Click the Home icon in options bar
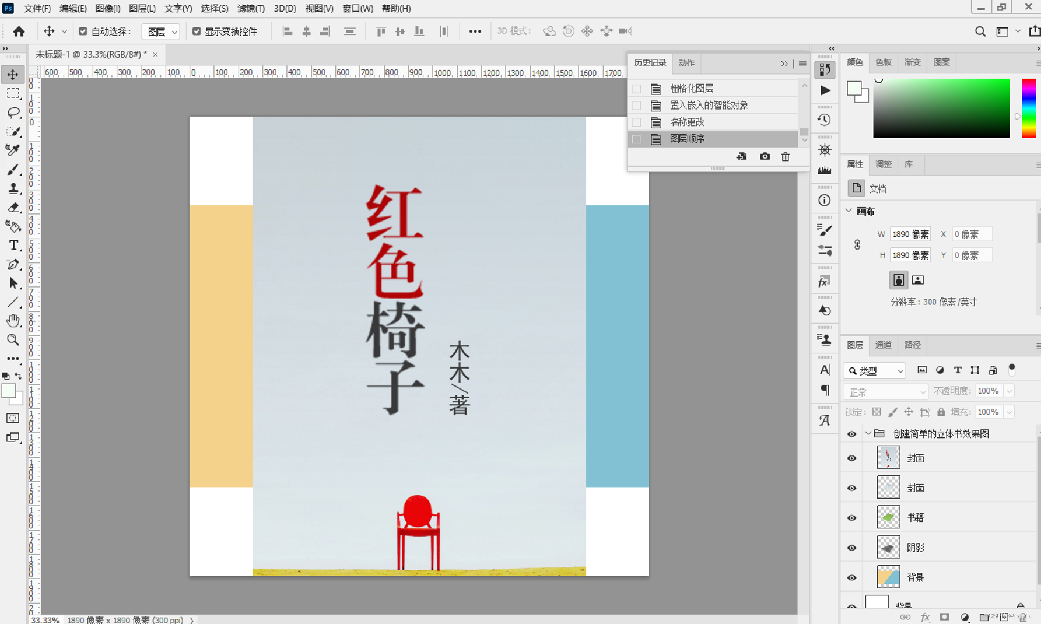The image size is (1041, 624). point(19,31)
